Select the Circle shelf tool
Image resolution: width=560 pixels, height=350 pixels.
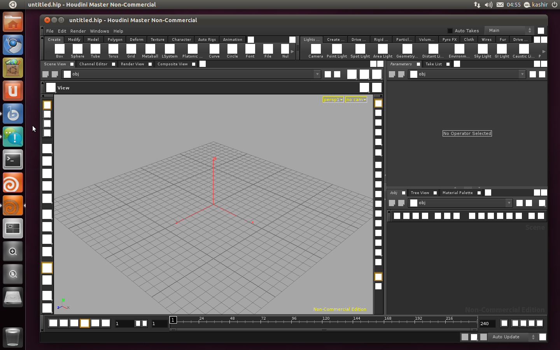[232, 51]
